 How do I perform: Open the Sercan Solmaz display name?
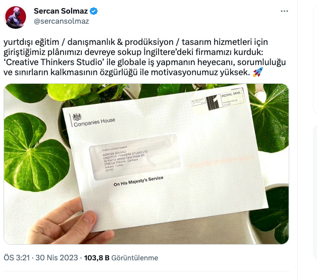pyautogui.click(x=61, y=11)
